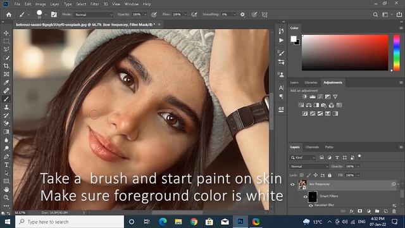Click the foreground color swatch
Screen dimensions: 405x228
[x=294, y=39]
